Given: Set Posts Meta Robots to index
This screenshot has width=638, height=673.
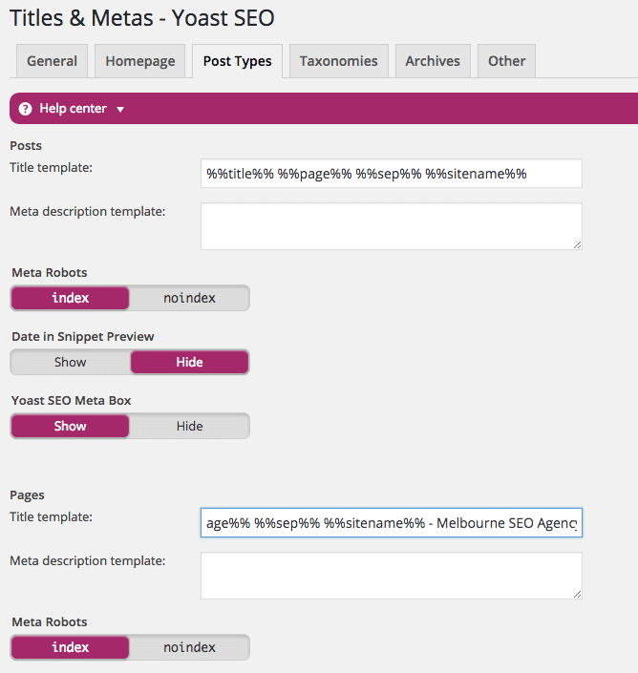Looking at the screenshot, I should [x=70, y=298].
